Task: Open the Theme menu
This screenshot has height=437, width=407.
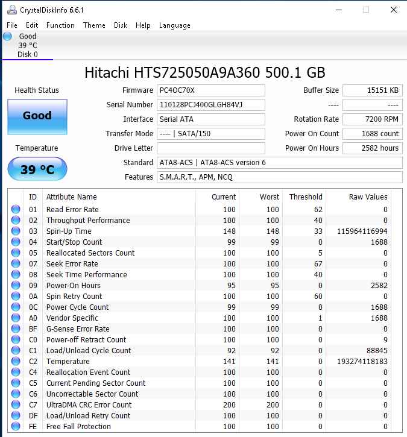Action: (x=94, y=25)
